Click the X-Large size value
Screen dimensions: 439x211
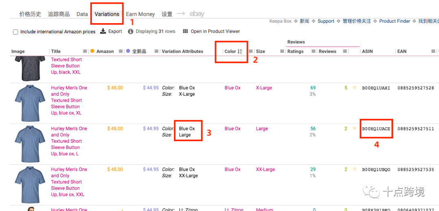[x=264, y=88]
